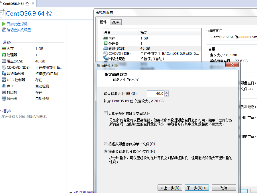This screenshot has width=257, height=193.
Task: Switch to the 选项 tab
Action: [116, 22]
